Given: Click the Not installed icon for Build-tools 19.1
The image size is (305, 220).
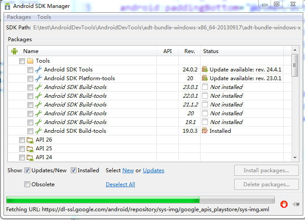Looking at the screenshot, I should point(205,122).
